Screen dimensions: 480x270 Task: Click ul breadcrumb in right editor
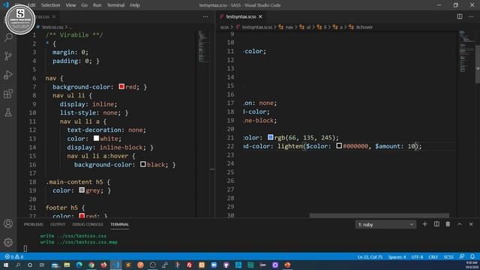[x=308, y=27]
